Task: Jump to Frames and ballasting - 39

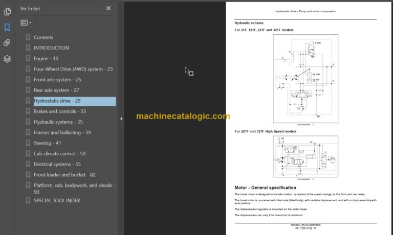Action: pos(62,132)
